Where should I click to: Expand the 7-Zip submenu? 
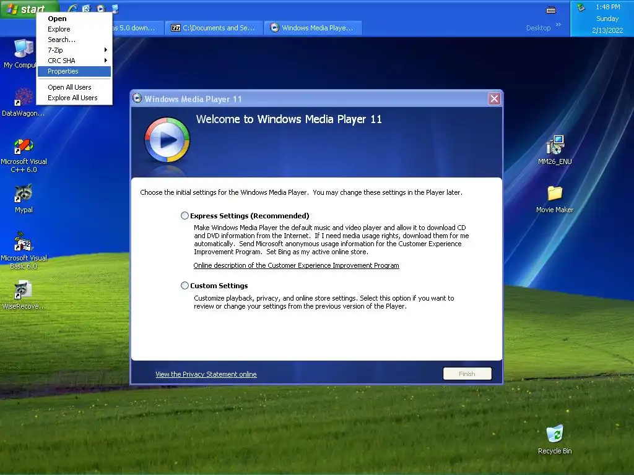[x=74, y=50]
